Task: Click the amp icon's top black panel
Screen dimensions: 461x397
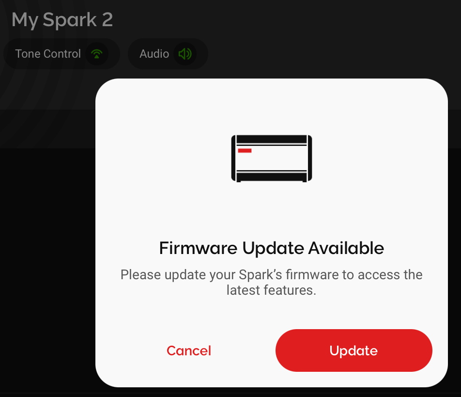Action: (272, 139)
